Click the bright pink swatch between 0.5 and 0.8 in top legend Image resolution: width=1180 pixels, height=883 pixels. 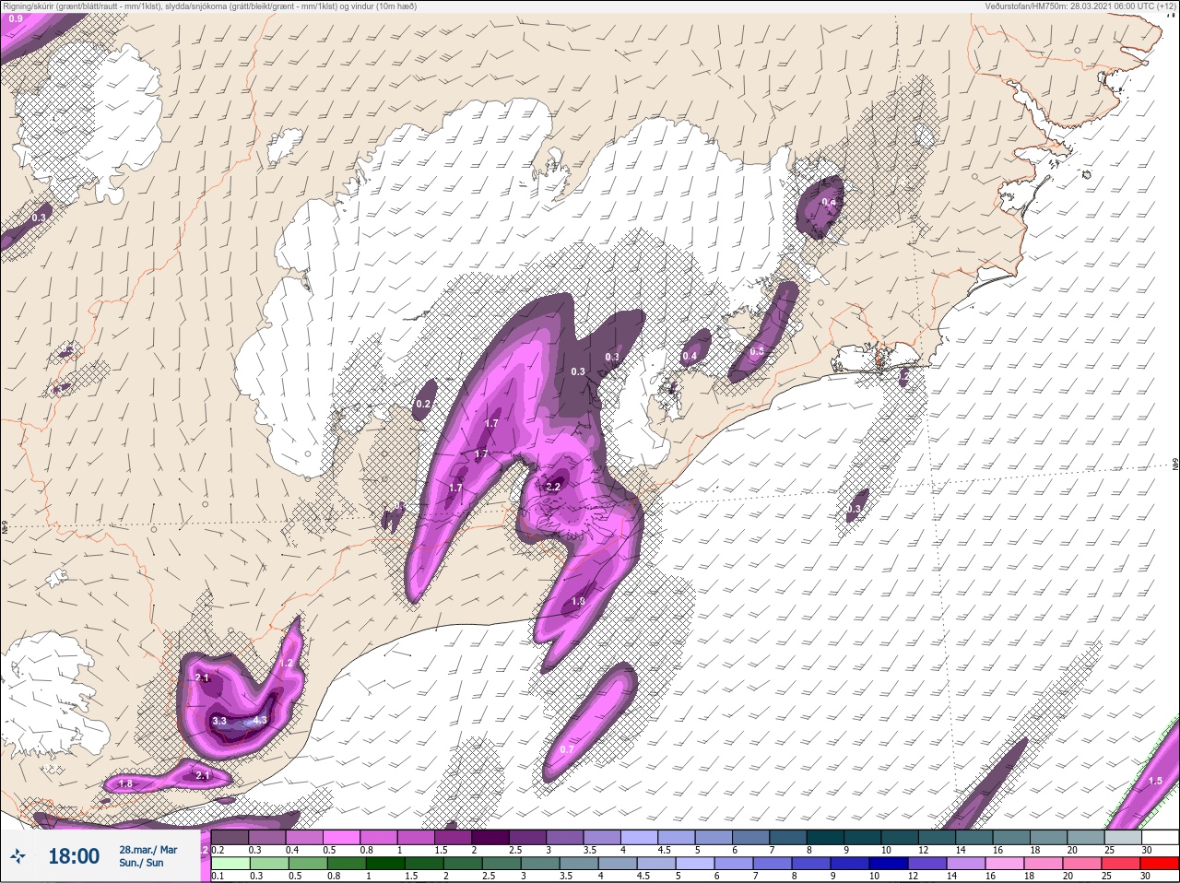click(343, 837)
